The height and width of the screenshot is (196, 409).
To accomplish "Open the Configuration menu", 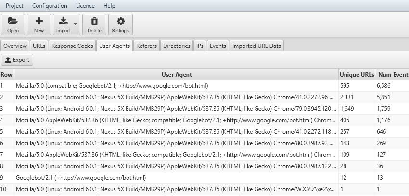I will [x=50, y=6].
